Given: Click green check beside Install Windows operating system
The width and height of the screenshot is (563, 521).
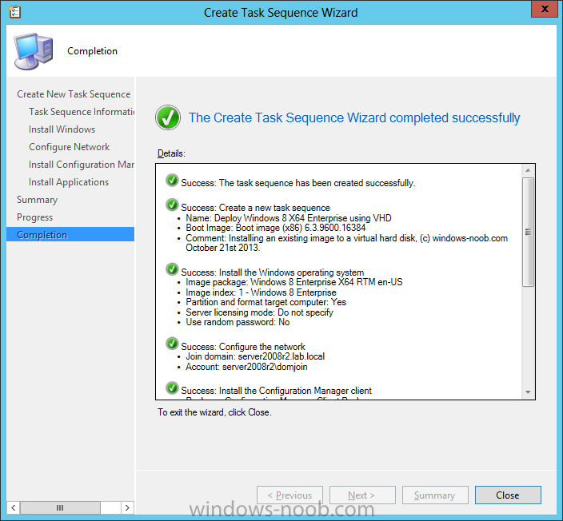Looking at the screenshot, I should [172, 269].
